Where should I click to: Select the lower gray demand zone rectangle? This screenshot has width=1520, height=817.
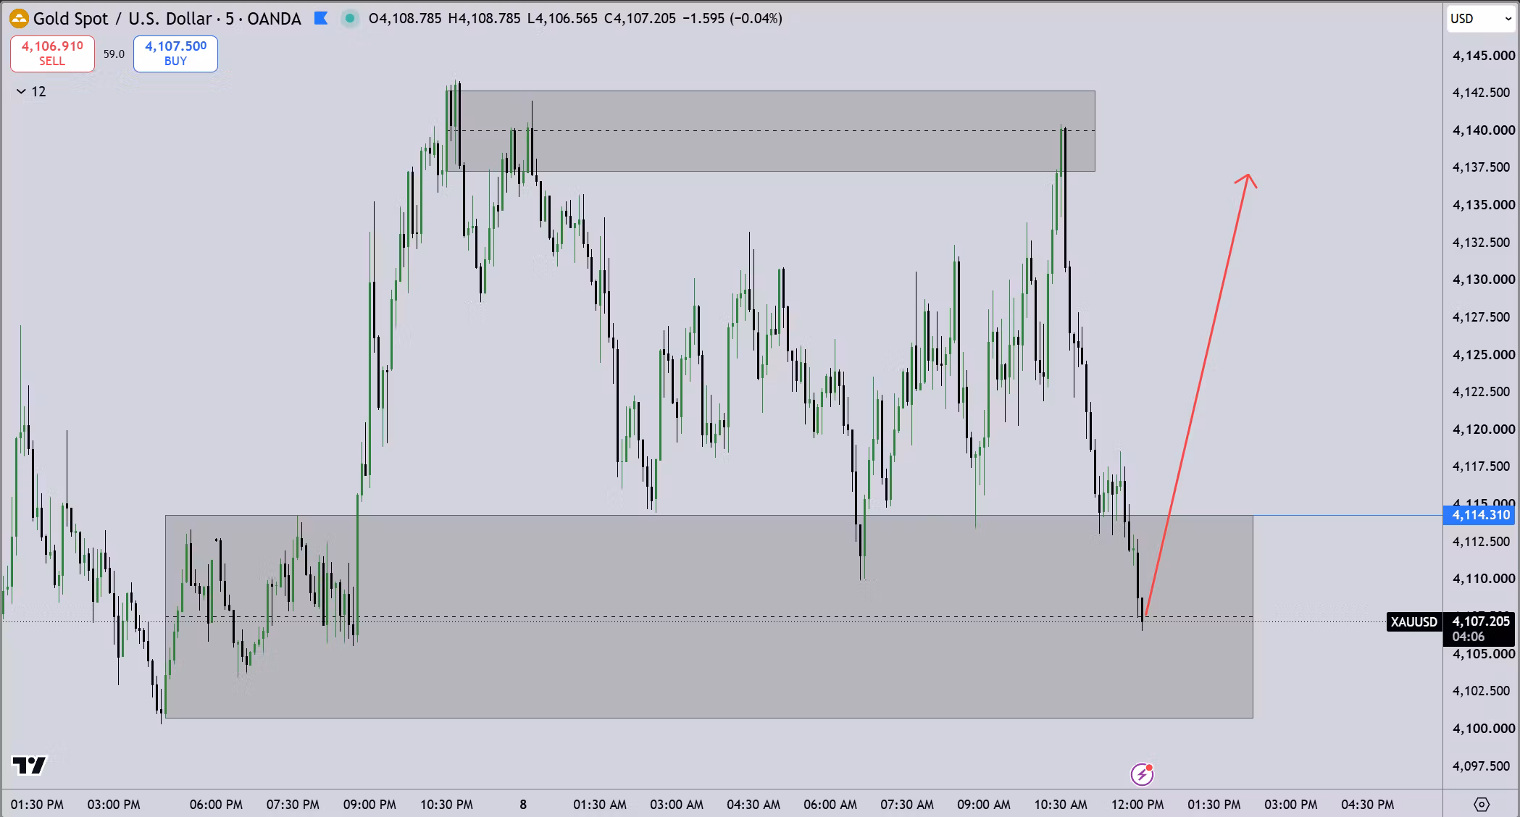pos(709,616)
